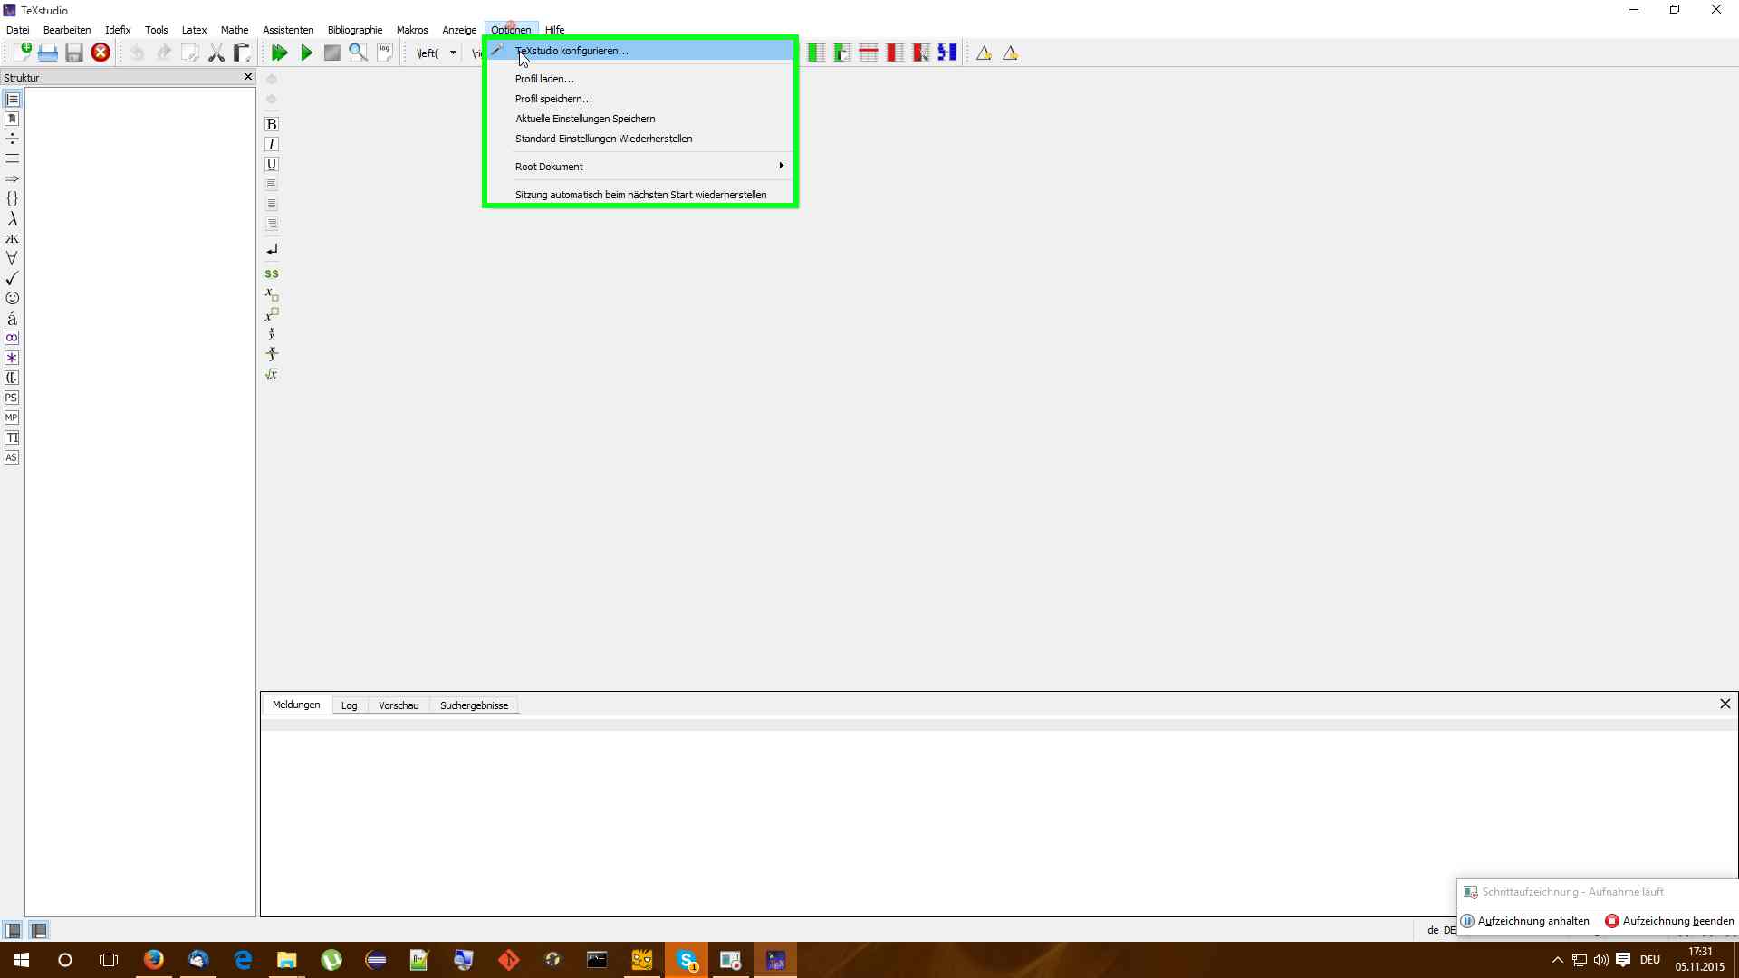This screenshot has width=1739, height=978.
Task: Toggle the side panel button in status bar
Action: coord(13,930)
